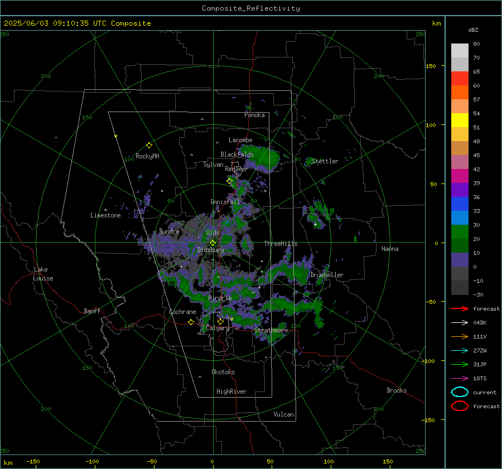Select the blue 33–36 dBZ legend color
This screenshot has height=469, width=502.
460,204
